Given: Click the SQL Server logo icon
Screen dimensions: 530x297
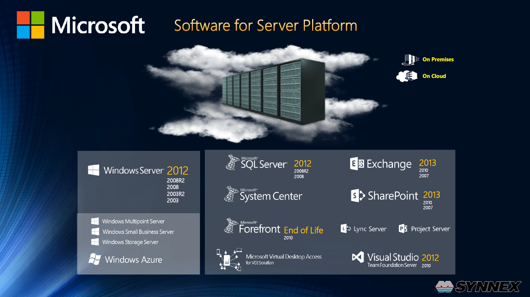Looking at the screenshot, I should [x=232, y=162].
